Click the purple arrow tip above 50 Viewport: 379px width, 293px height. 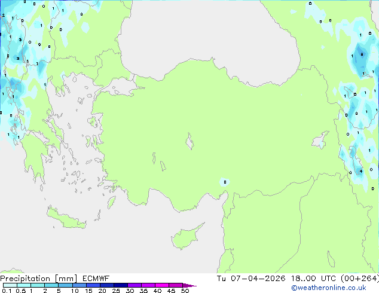click(x=189, y=286)
